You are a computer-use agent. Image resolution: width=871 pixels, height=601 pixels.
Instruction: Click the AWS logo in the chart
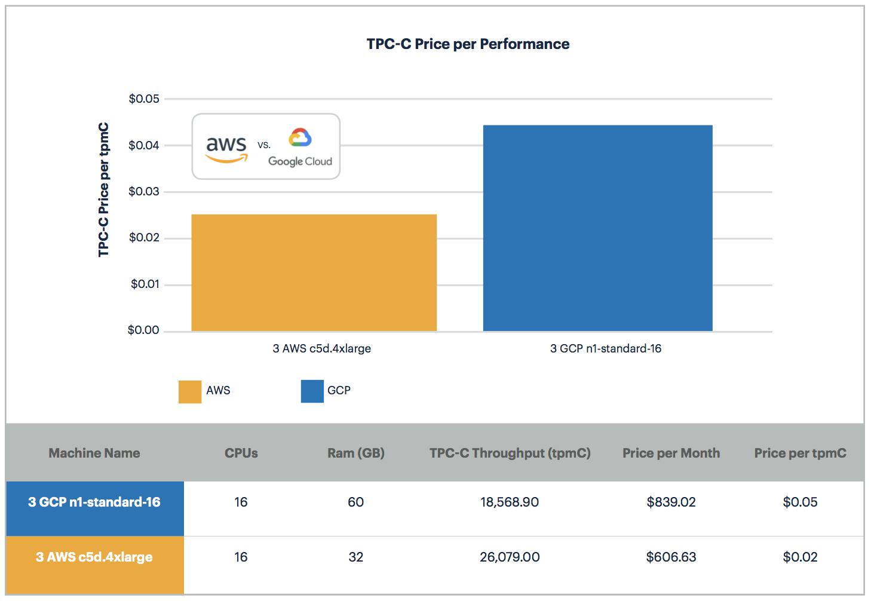[226, 149]
